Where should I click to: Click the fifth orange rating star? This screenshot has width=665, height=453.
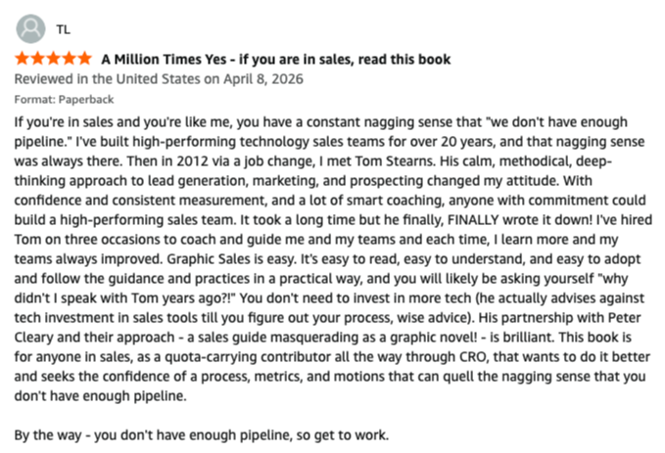pyautogui.click(x=85, y=59)
